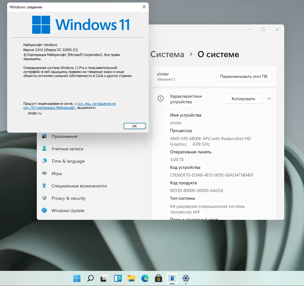Open Microsoft Store from the taskbar
Image resolution: width=304 pixels, height=286 pixels.
tap(158, 279)
